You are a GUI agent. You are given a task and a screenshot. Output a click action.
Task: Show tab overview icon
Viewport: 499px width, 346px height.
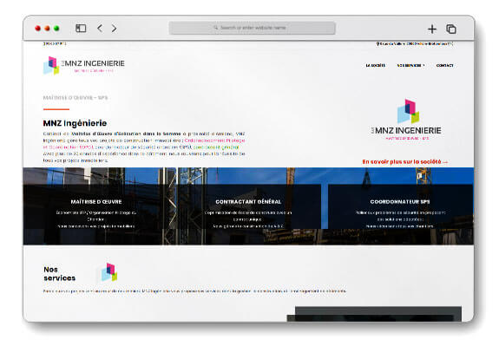pos(451,29)
